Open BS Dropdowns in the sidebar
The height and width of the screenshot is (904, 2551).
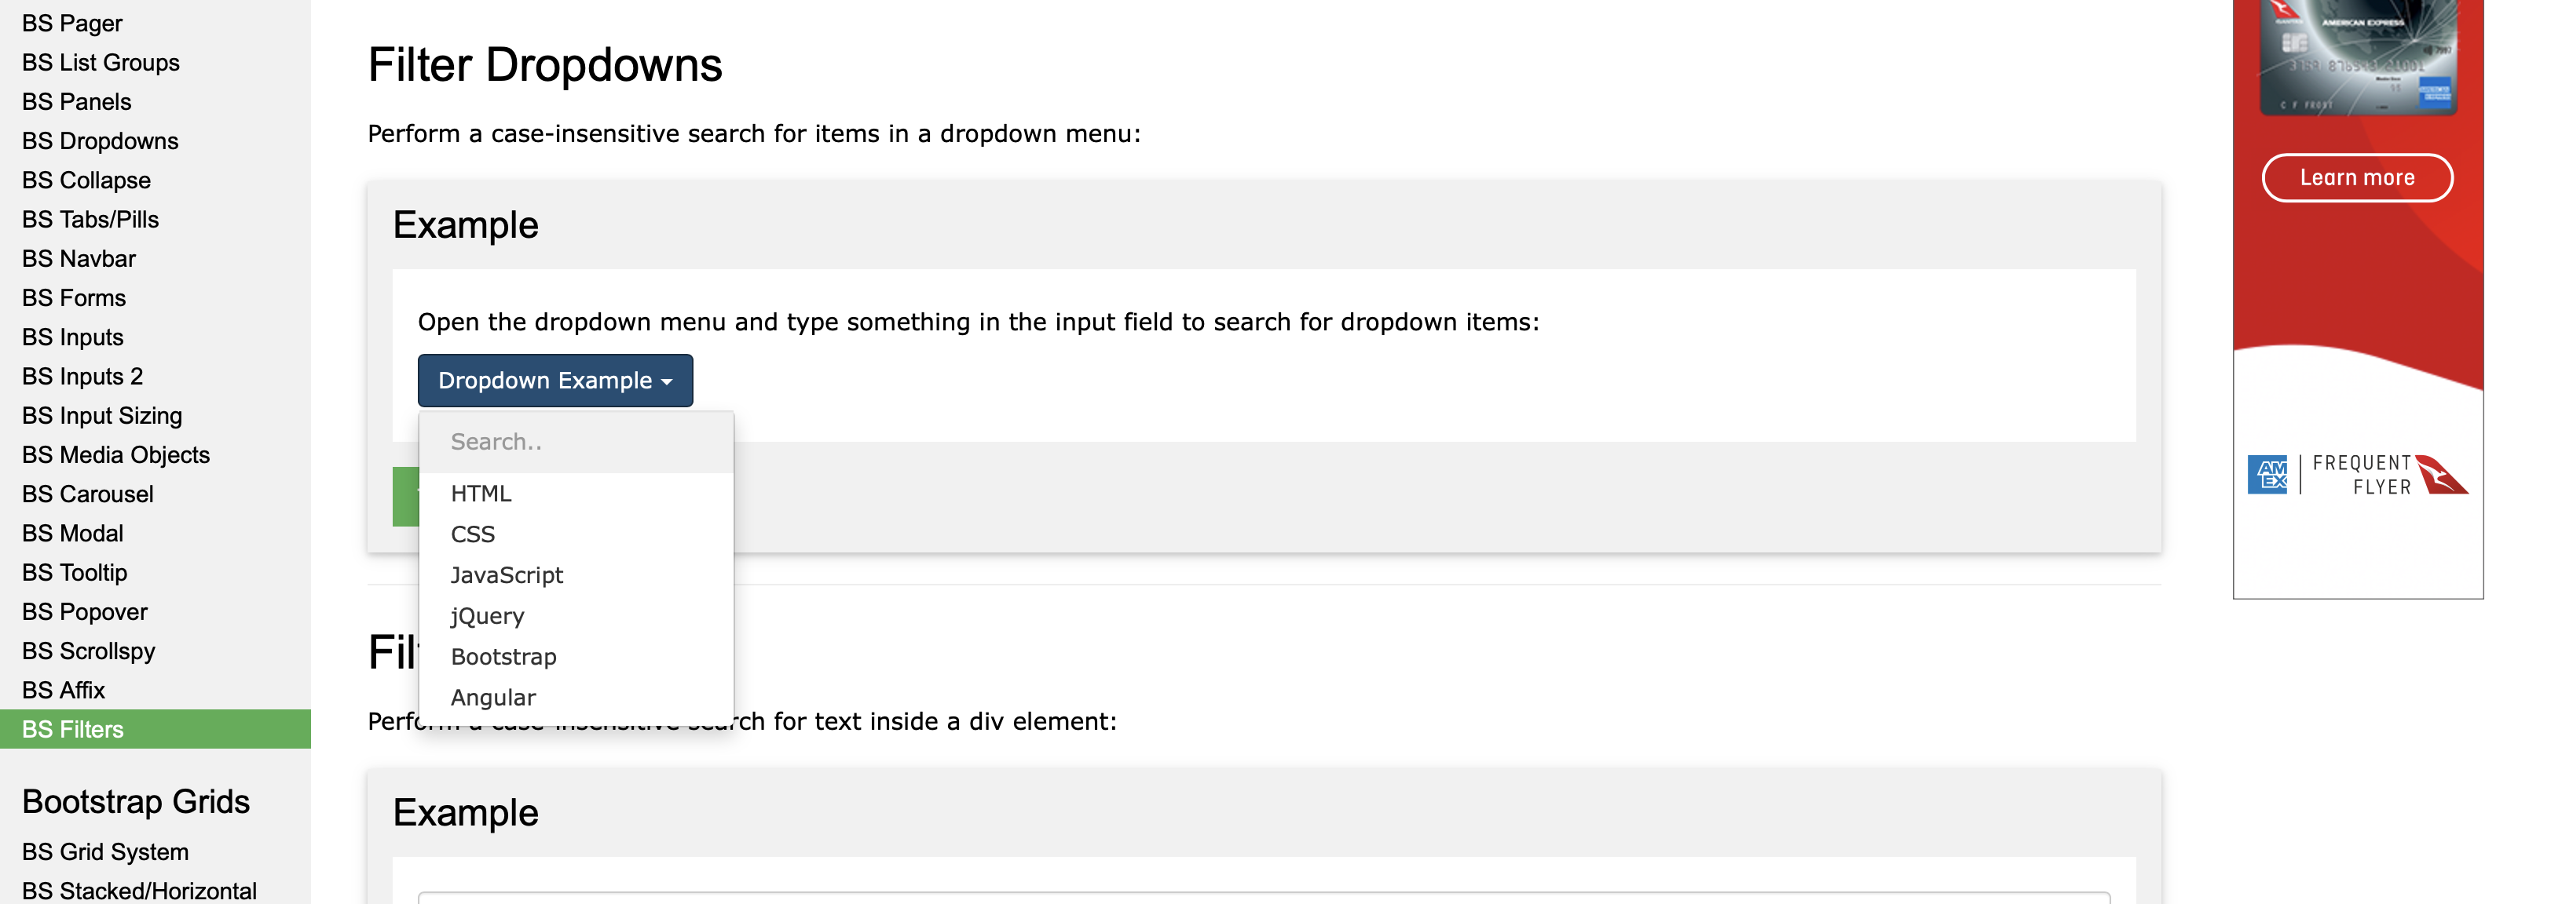point(100,141)
